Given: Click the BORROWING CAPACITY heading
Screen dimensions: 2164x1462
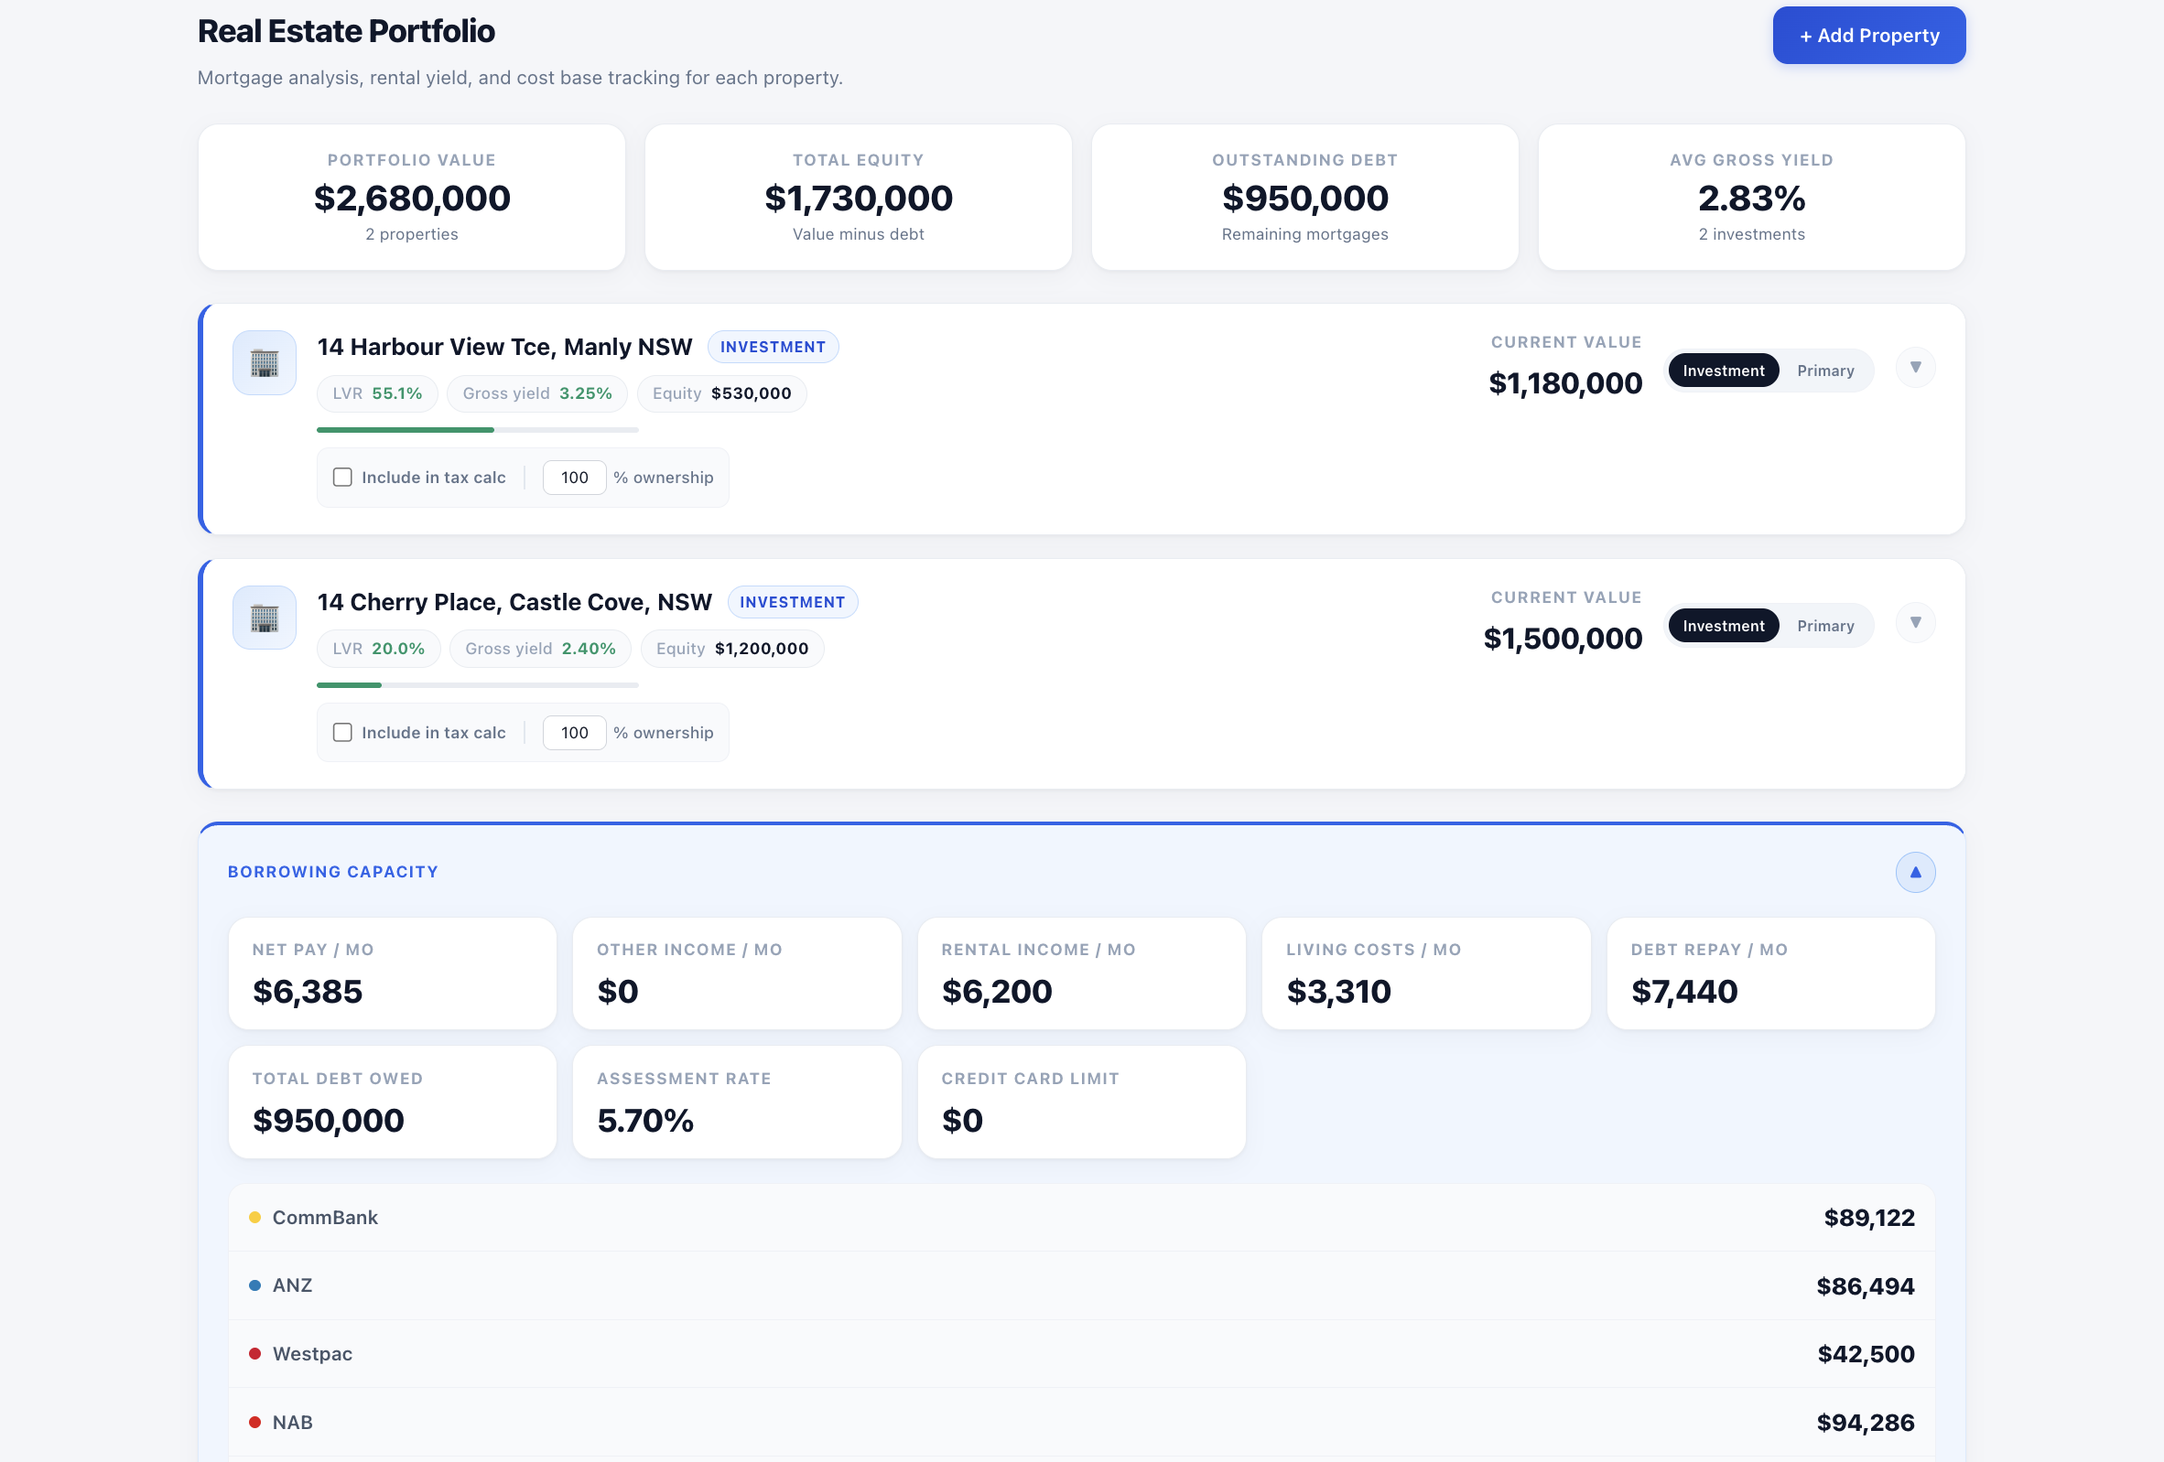Looking at the screenshot, I should pos(332,872).
